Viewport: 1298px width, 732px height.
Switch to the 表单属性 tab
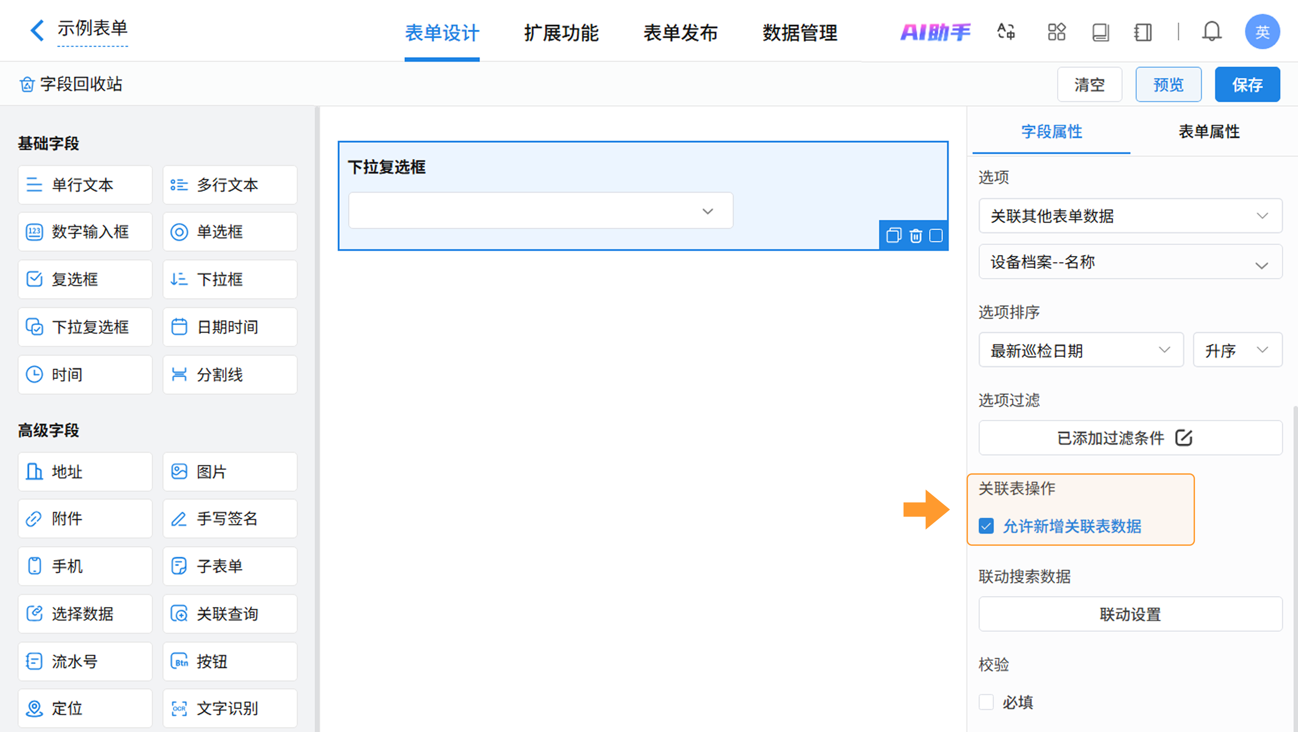pyautogui.click(x=1208, y=132)
